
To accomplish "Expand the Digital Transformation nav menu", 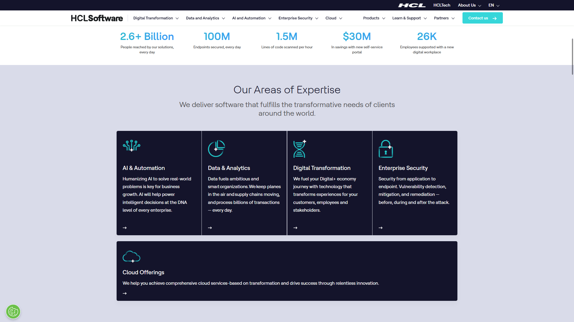I will 156,18.
